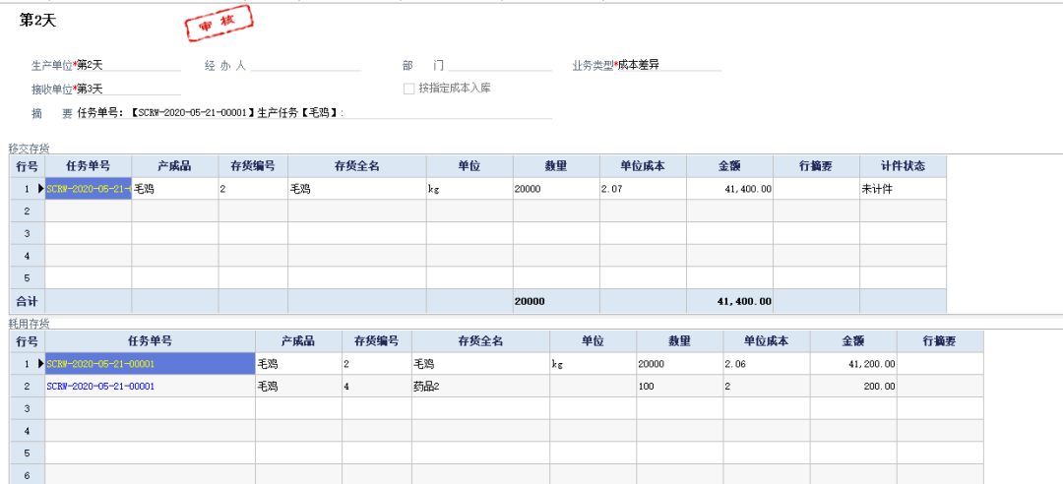
Task: Click the 200.00 amount cell
Action: click(x=853, y=387)
